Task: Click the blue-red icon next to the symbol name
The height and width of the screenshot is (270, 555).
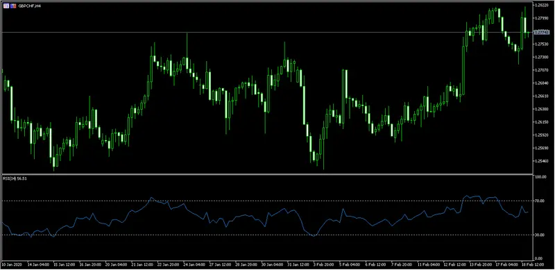Action: pos(13,6)
